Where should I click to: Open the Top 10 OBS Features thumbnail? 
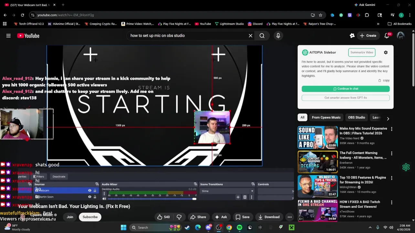click(318, 186)
